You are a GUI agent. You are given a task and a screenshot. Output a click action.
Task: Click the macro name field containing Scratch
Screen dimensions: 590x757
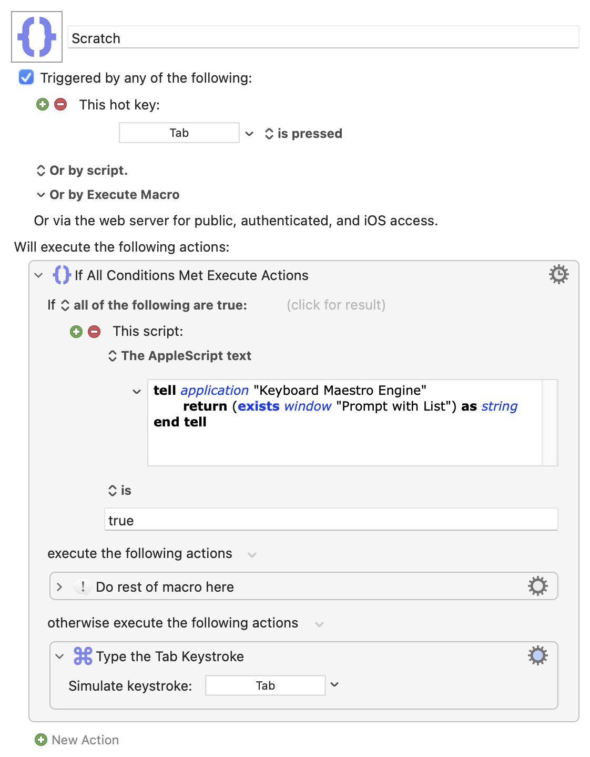tap(323, 38)
